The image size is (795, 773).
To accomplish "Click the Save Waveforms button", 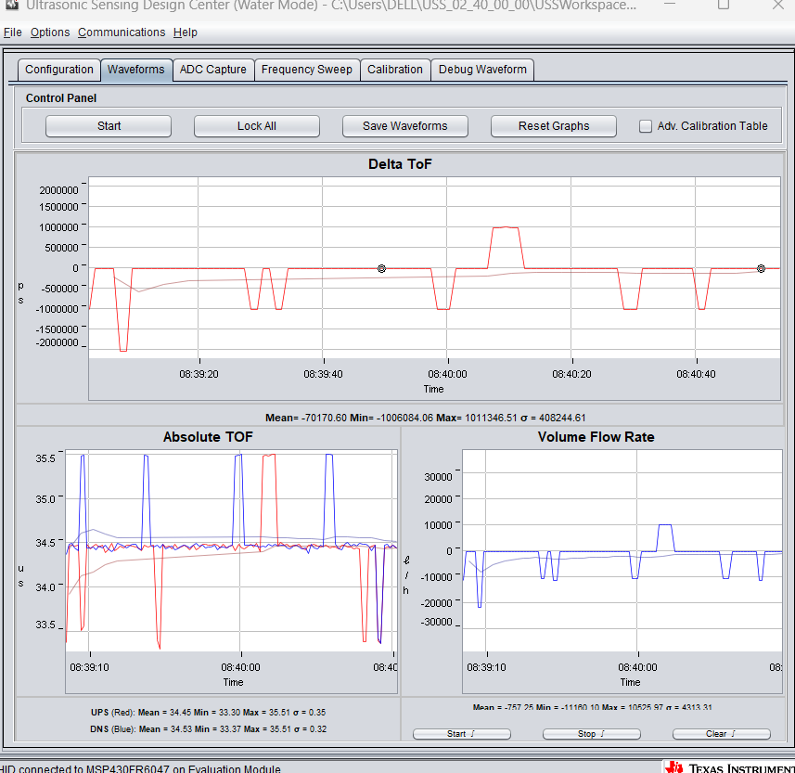I will coord(405,126).
